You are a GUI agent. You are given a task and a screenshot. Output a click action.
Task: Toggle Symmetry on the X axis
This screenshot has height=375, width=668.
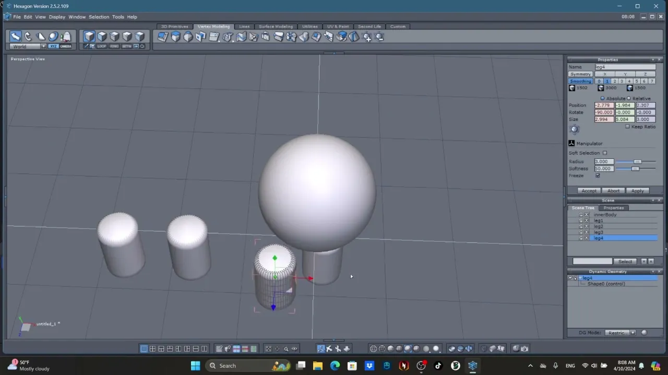pyautogui.click(x=605, y=74)
